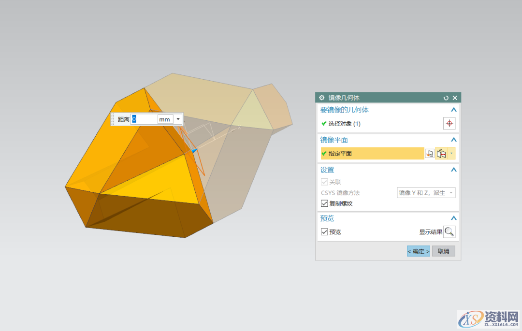Click the reverse mirror plane direction icon
This screenshot has width=522, height=331.
click(x=442, y=153)
